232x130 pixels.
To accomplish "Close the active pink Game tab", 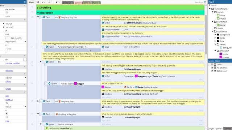I will (x=81, y=3).
